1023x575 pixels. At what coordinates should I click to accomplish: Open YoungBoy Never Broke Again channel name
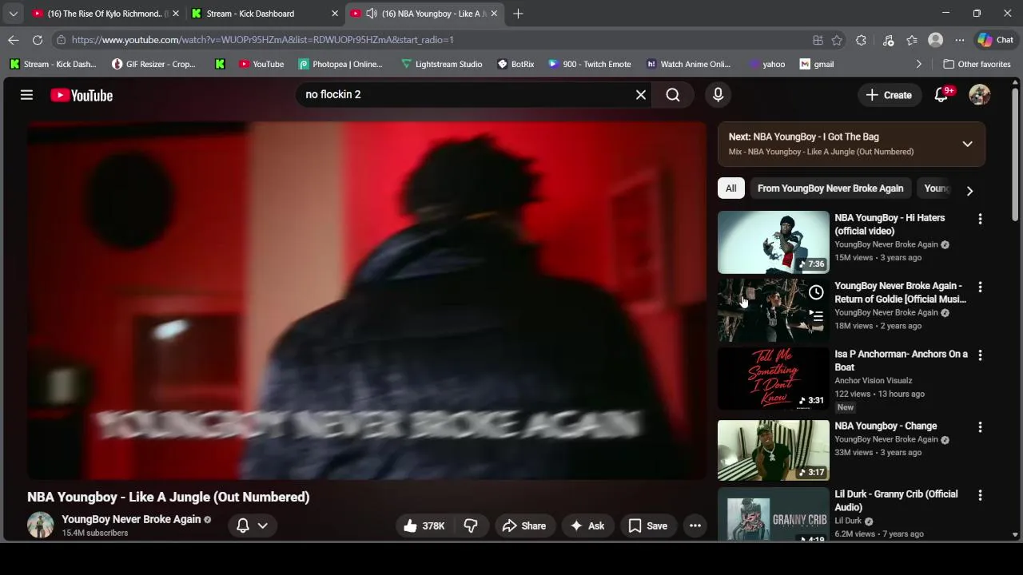point(131,519)
